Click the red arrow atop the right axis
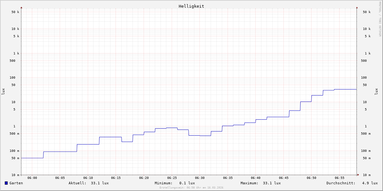Image resolution: width=383 pixels, height=191 pixels. [x=357, y=7]
